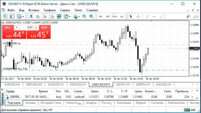The image size is (201, 113).
Task: Collapse one-click trading panel triangle
Action: pyautogui.click(x=3, y=23)
